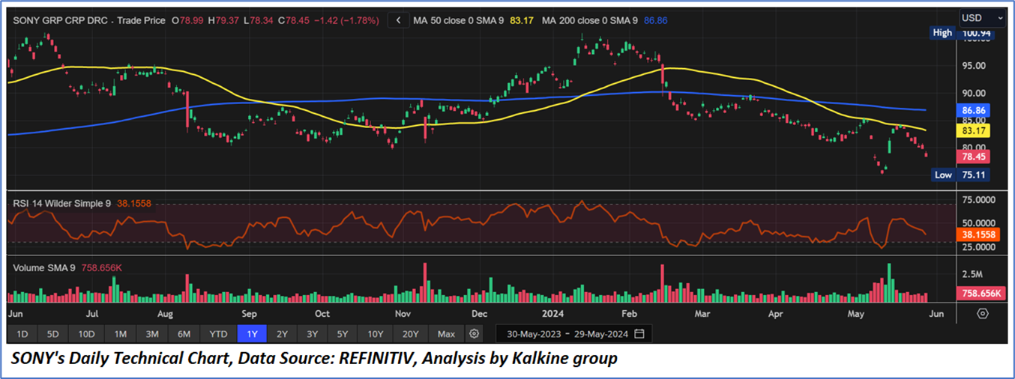Edit date range 30-May-2023 to 29-May-2024

point(573,333)
